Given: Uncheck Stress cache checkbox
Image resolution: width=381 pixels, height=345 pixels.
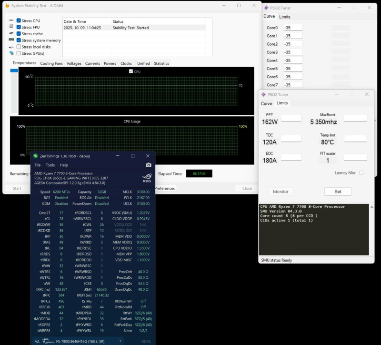Looking at the screenshot, I should point(19,33).
